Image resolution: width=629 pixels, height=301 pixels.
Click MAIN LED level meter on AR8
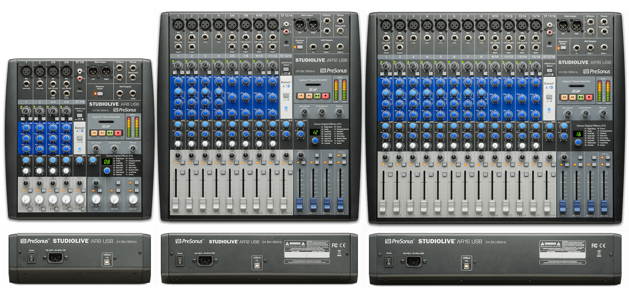[133, 127]
